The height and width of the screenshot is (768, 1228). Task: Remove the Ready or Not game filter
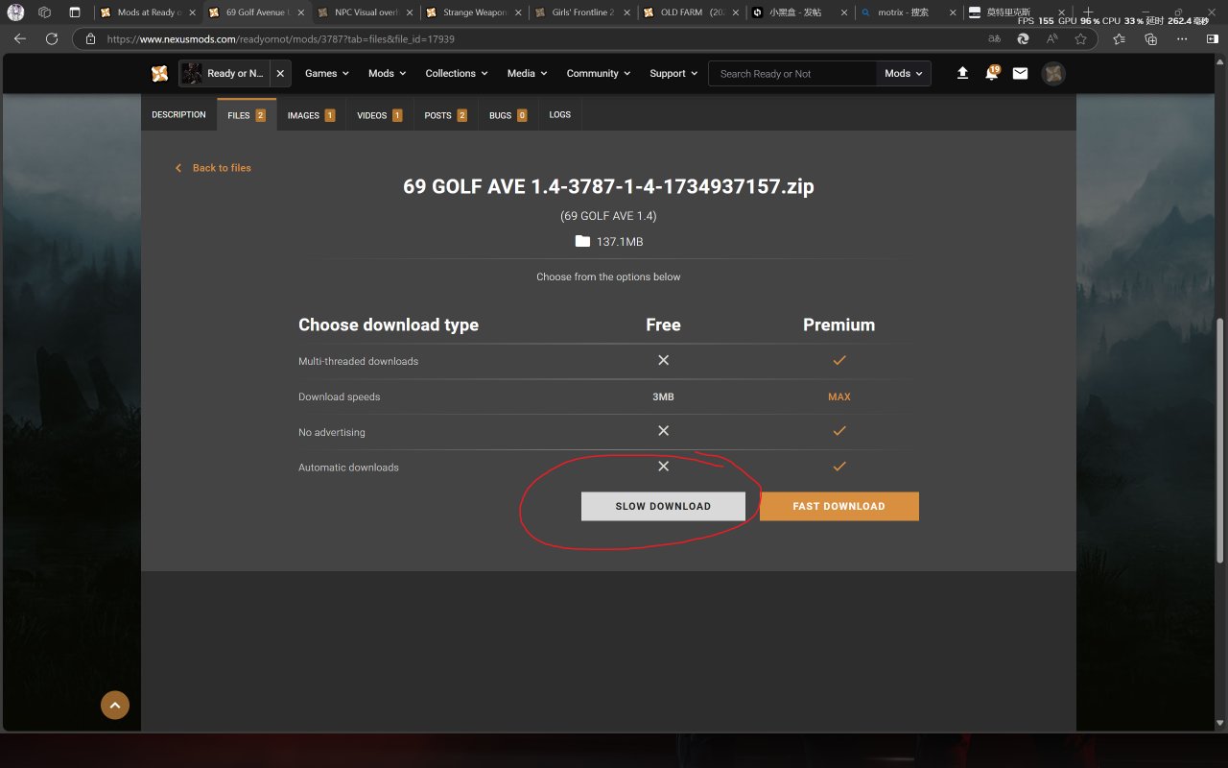(x=280, y=74)
